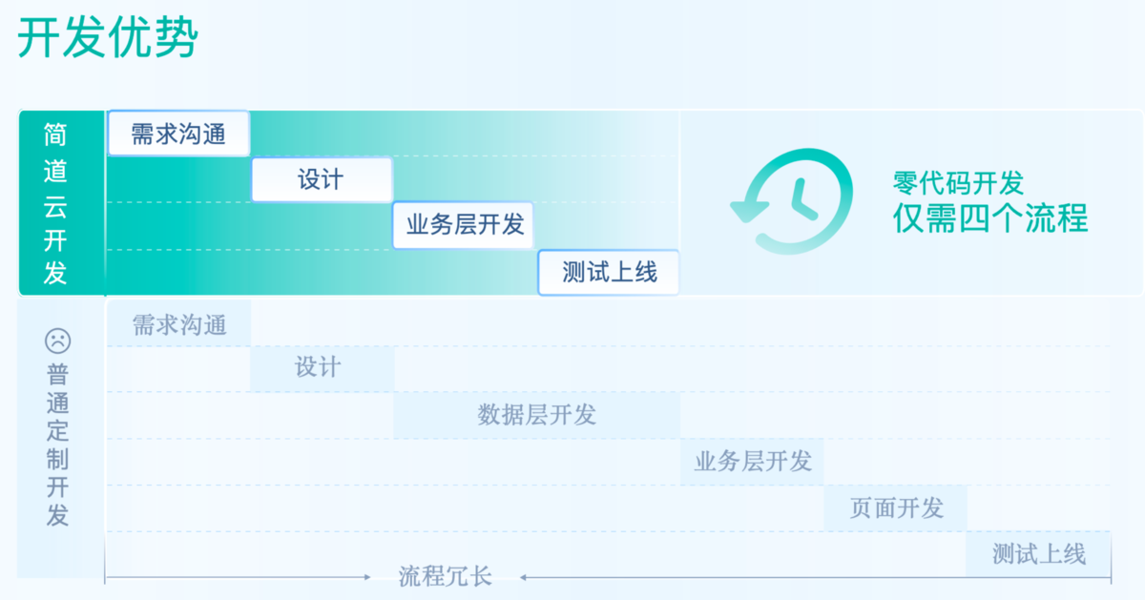This screenshot has width=1145, height=600.
Task: Click the white 需求沟通 box in 简道云 section
Action: point(178,134)
